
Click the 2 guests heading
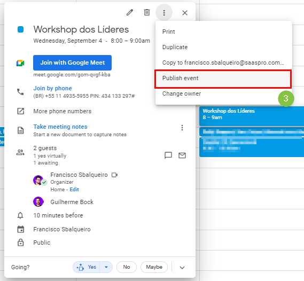pos(45,148)
